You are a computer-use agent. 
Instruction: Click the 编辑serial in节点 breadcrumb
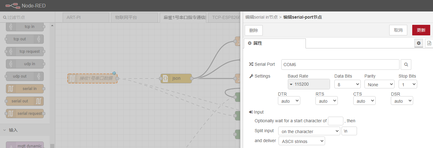[261, 17]
